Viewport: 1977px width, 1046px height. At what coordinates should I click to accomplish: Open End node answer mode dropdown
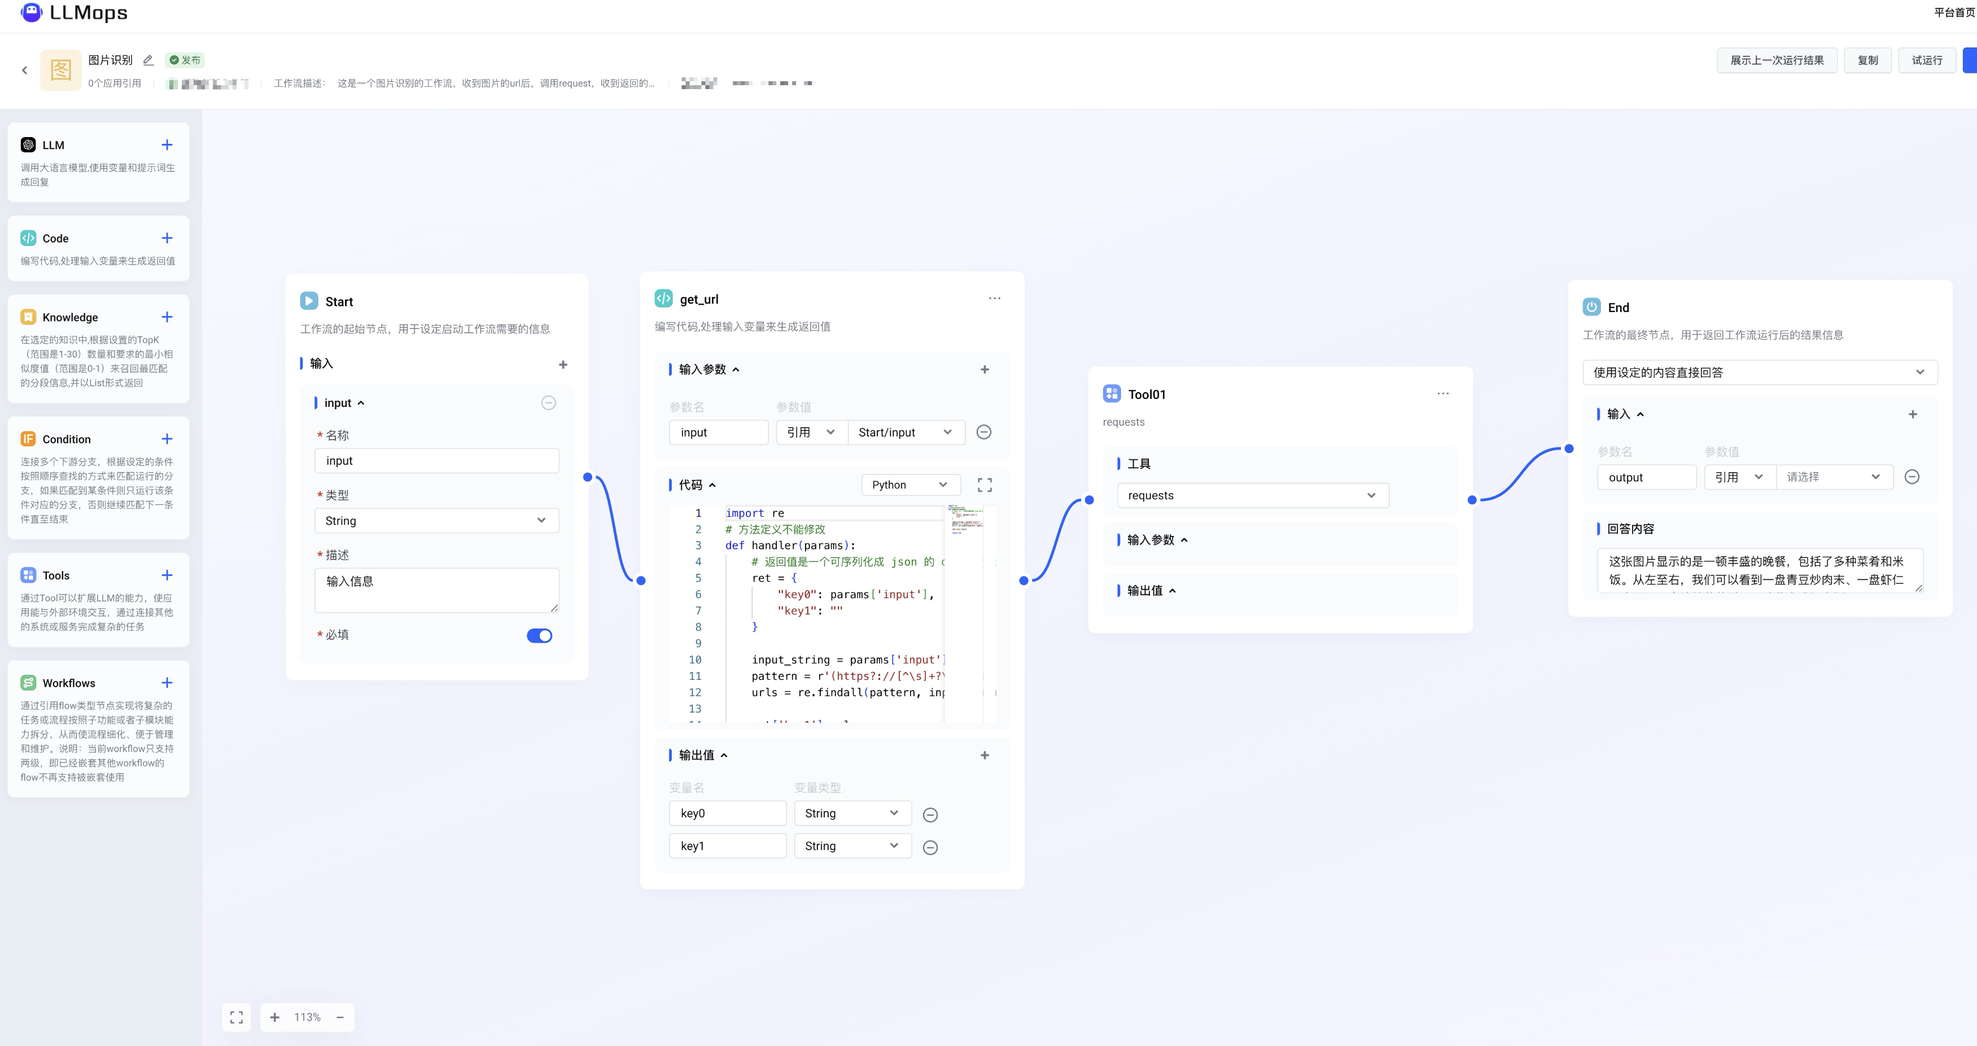click(x=1759, y=372)
